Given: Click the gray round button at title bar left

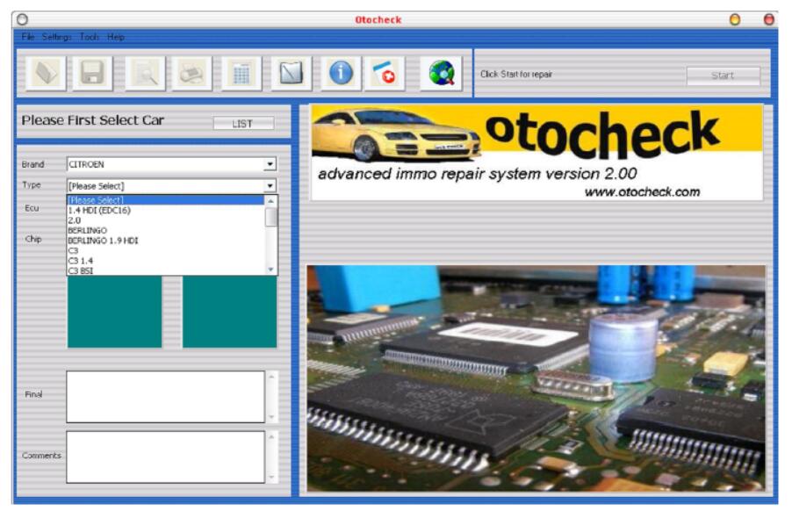Looking at the screenshot, I should 22,19.
